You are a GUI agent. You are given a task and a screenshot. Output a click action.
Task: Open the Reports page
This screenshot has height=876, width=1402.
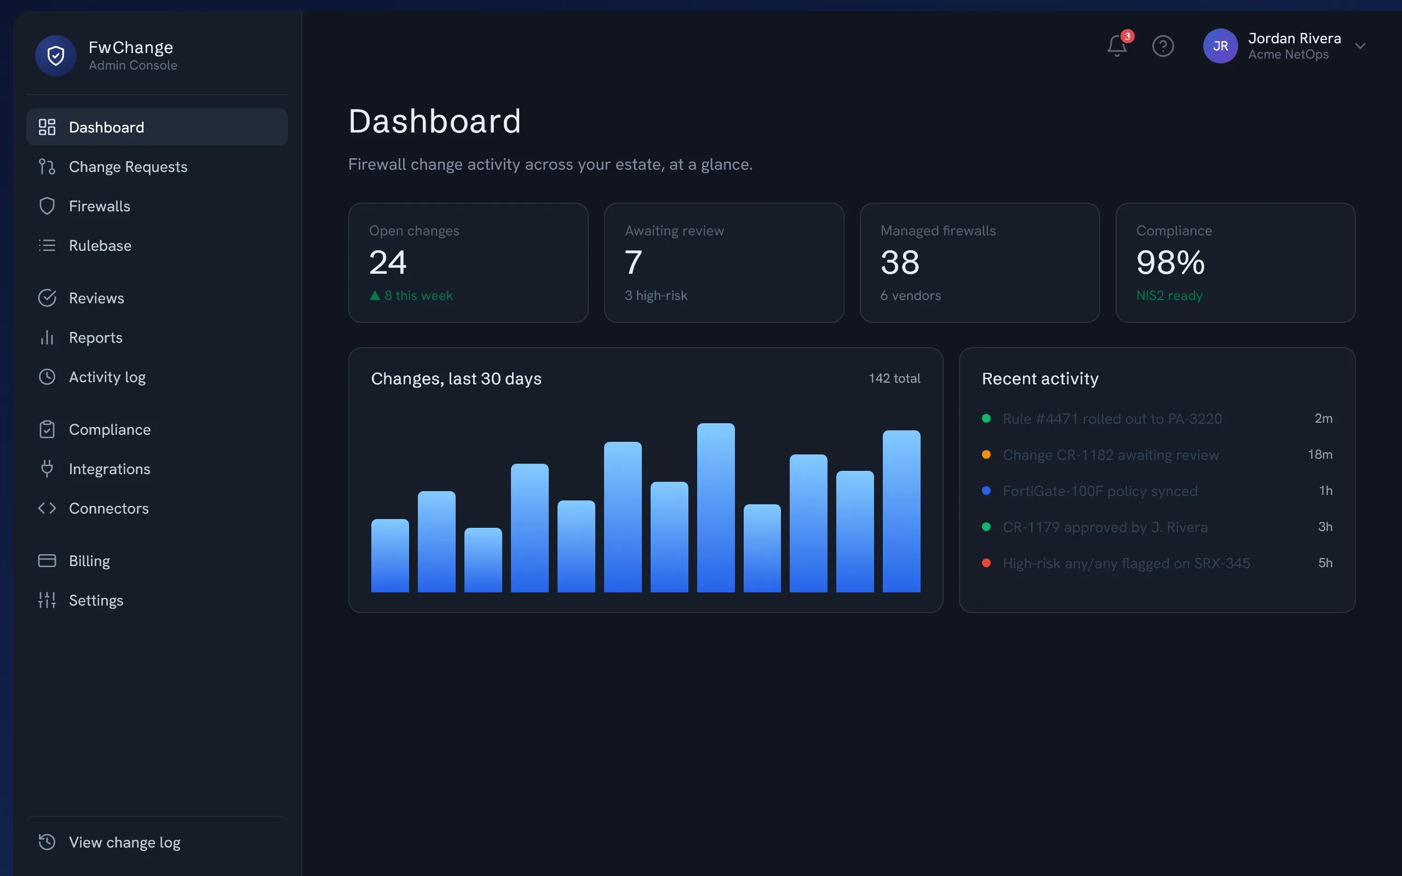pos(157,337)
